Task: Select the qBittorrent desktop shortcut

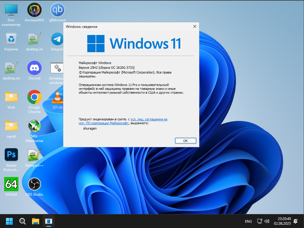Action: pyautogui.click(x=57, y=12)
